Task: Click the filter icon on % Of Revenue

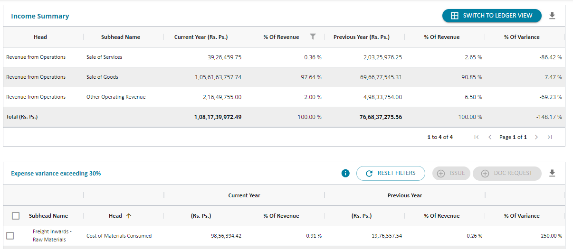Action: [x=313, y=37]
